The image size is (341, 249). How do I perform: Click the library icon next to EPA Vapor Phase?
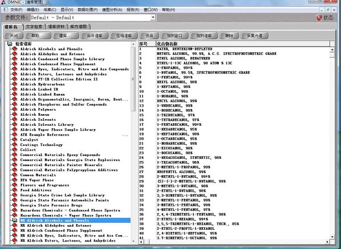15,180
